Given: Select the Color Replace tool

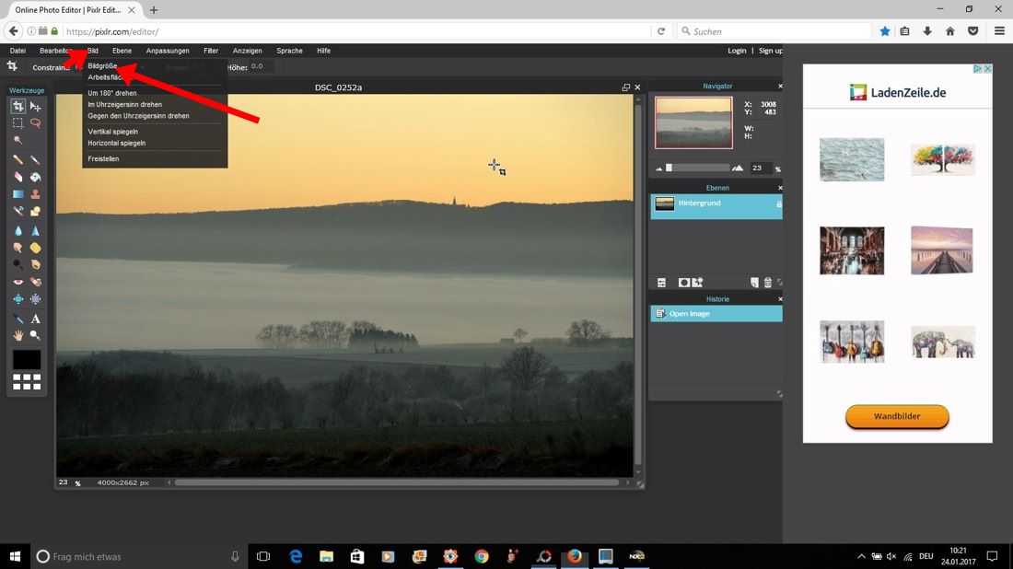Looking at the screenshot, I should click(x=18, y=211).
